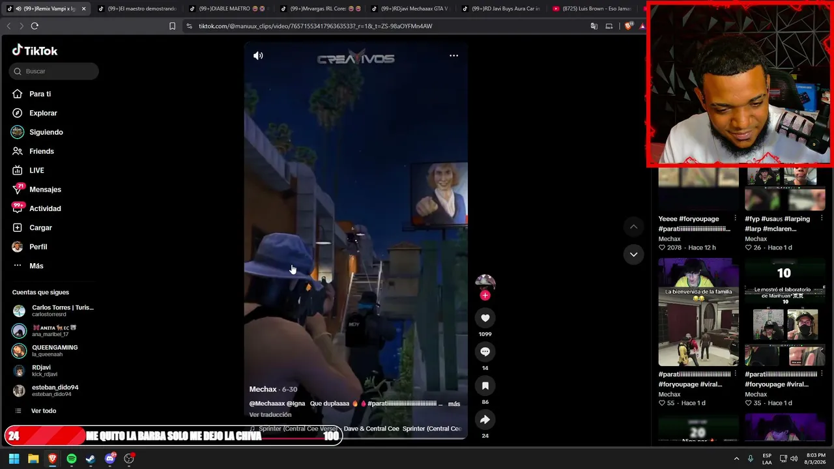Mute the TikTok video sound
Viewport: 834px width, 469px height.
[x=258, y=56]
